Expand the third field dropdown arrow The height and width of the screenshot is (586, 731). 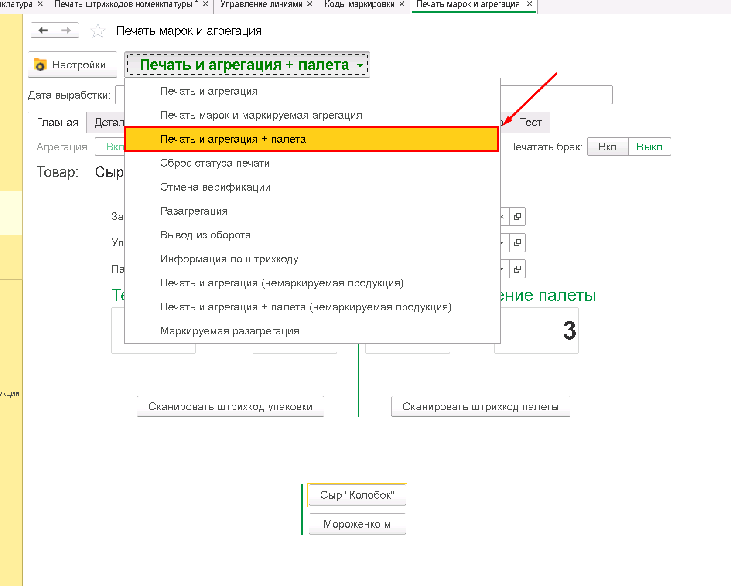[x=502, y=269]
